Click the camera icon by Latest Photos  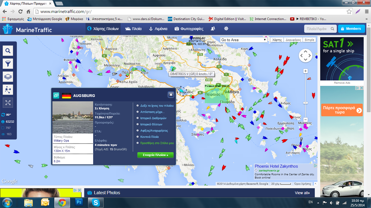89,193
